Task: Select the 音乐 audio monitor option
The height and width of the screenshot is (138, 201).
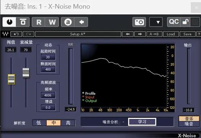Action: (189, 119)
